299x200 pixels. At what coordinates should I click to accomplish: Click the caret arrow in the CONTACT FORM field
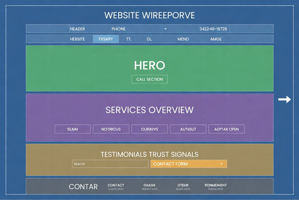[x=221, y=164]
